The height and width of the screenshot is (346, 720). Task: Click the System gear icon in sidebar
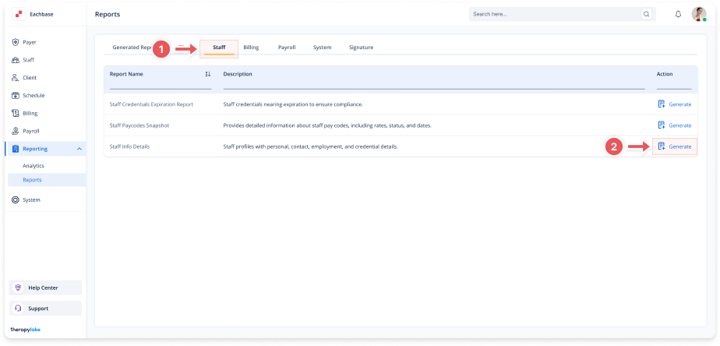point(15,199)
